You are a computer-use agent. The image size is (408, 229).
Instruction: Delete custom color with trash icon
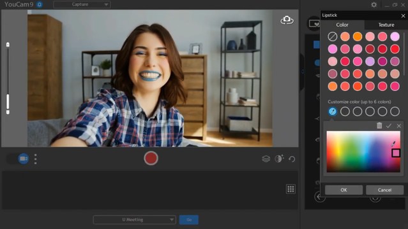pyautogui.click(x=379, y=126)
